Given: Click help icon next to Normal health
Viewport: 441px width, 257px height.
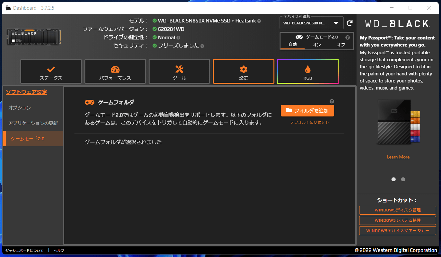Looking at the screenshot, I should point(178,38).
